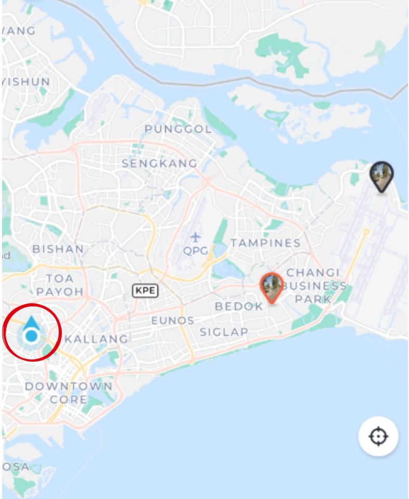Click the Yishun label
The image size is (409, 499).
[x=26, y=82]
